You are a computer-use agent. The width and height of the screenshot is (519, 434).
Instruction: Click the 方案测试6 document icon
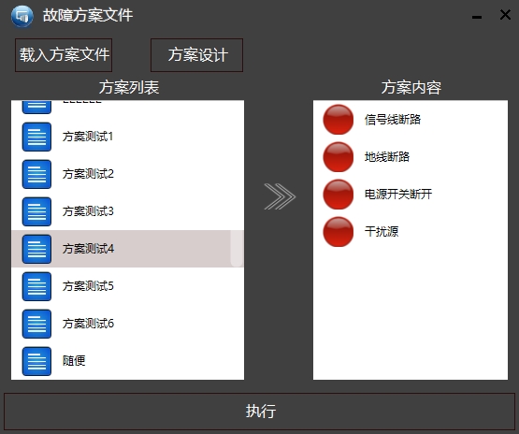36,324
